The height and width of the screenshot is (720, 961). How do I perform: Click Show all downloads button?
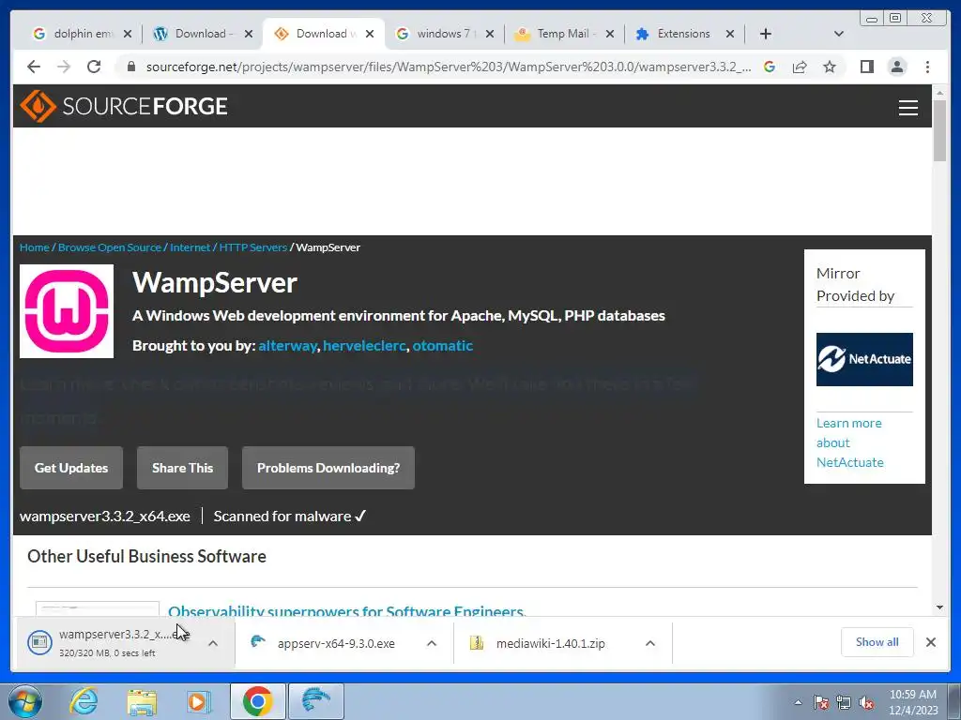click(877, 642)
